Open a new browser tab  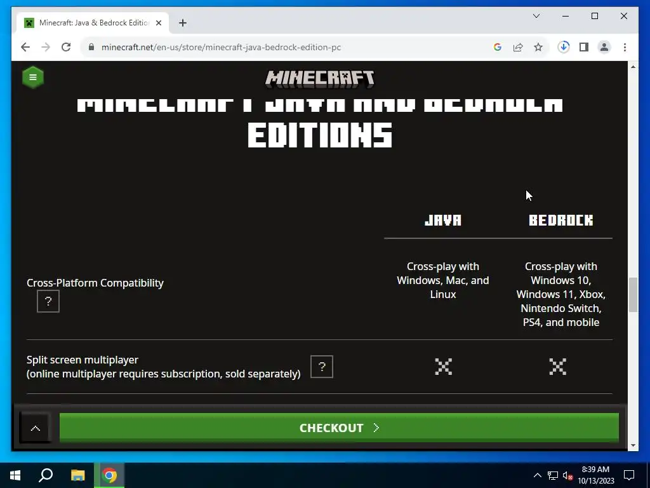[x=183, y=23]
